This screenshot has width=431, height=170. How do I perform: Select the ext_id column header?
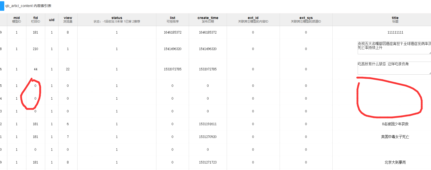[x=253, y=20]
